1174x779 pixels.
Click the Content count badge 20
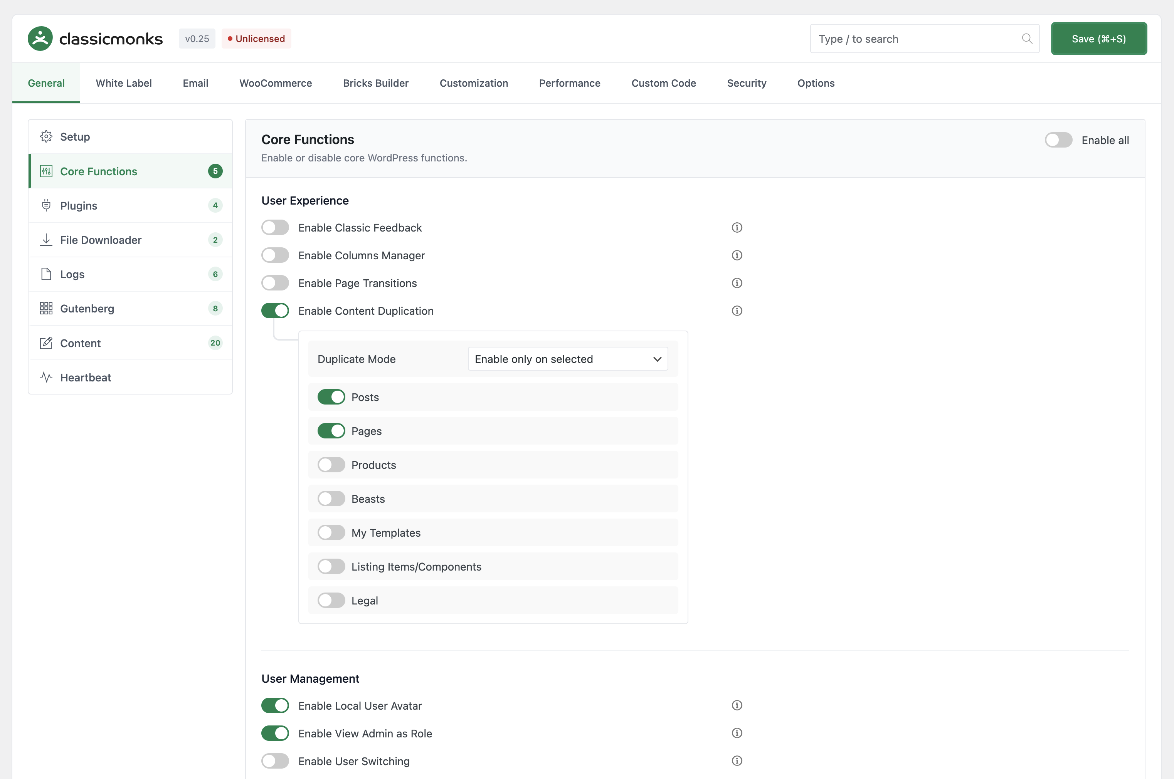tap(215, 343)
